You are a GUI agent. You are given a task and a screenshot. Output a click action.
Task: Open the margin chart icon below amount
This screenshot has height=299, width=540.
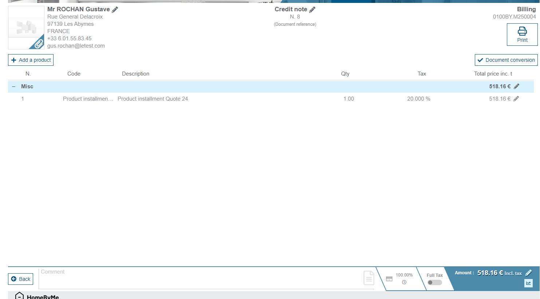point(528,283)
